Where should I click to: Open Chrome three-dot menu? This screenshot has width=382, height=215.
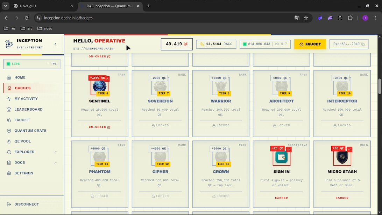[375, 18]
